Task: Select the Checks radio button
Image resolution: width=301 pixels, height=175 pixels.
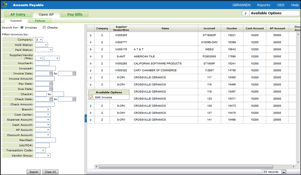Action: point(44,28)
